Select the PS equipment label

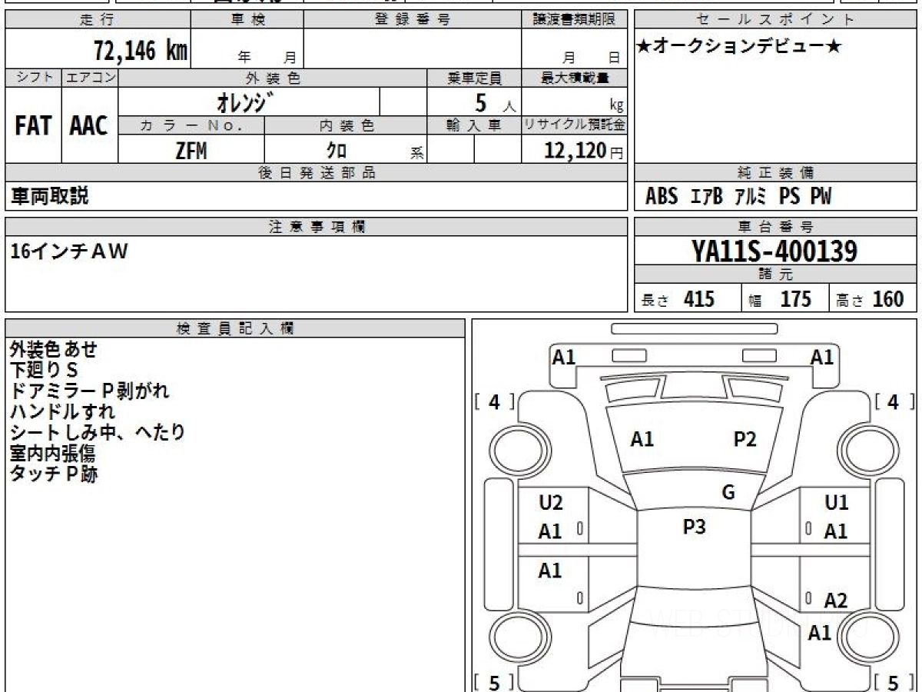[789, 197]
